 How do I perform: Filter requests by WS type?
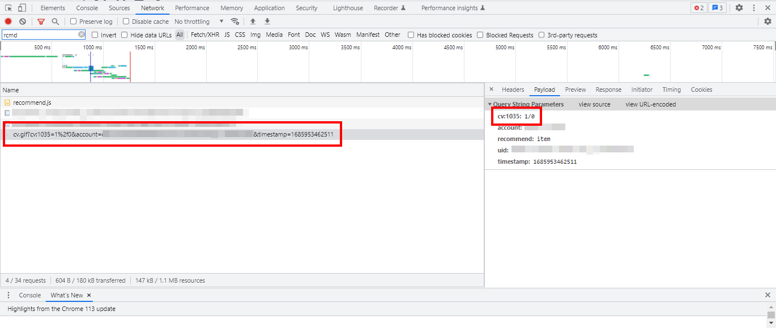pos(325,35)
